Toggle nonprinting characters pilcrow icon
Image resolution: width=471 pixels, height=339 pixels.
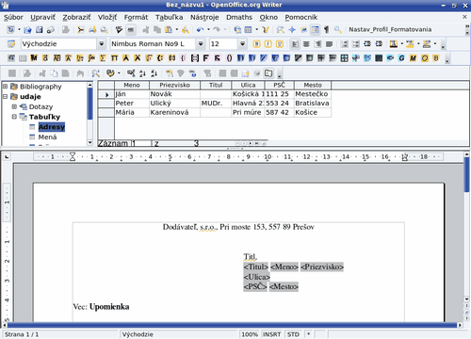(x=327, y=30)
